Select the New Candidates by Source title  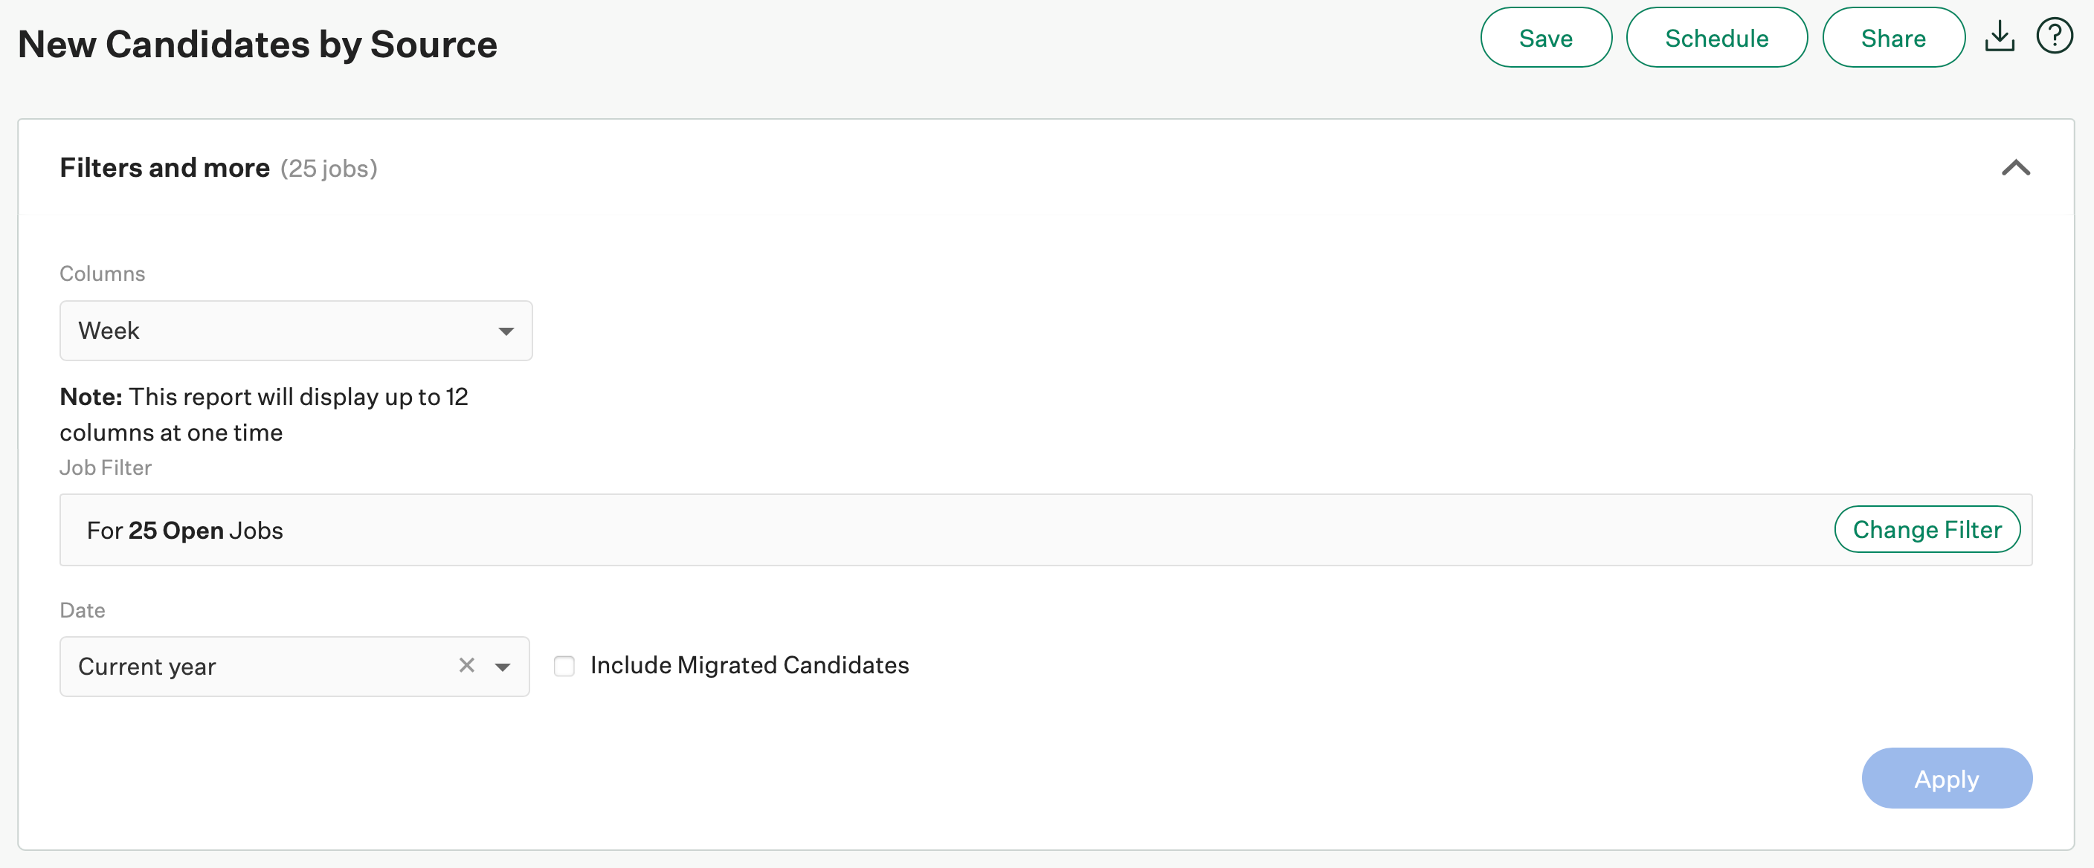pyautogui.click(x=257, y=44)
